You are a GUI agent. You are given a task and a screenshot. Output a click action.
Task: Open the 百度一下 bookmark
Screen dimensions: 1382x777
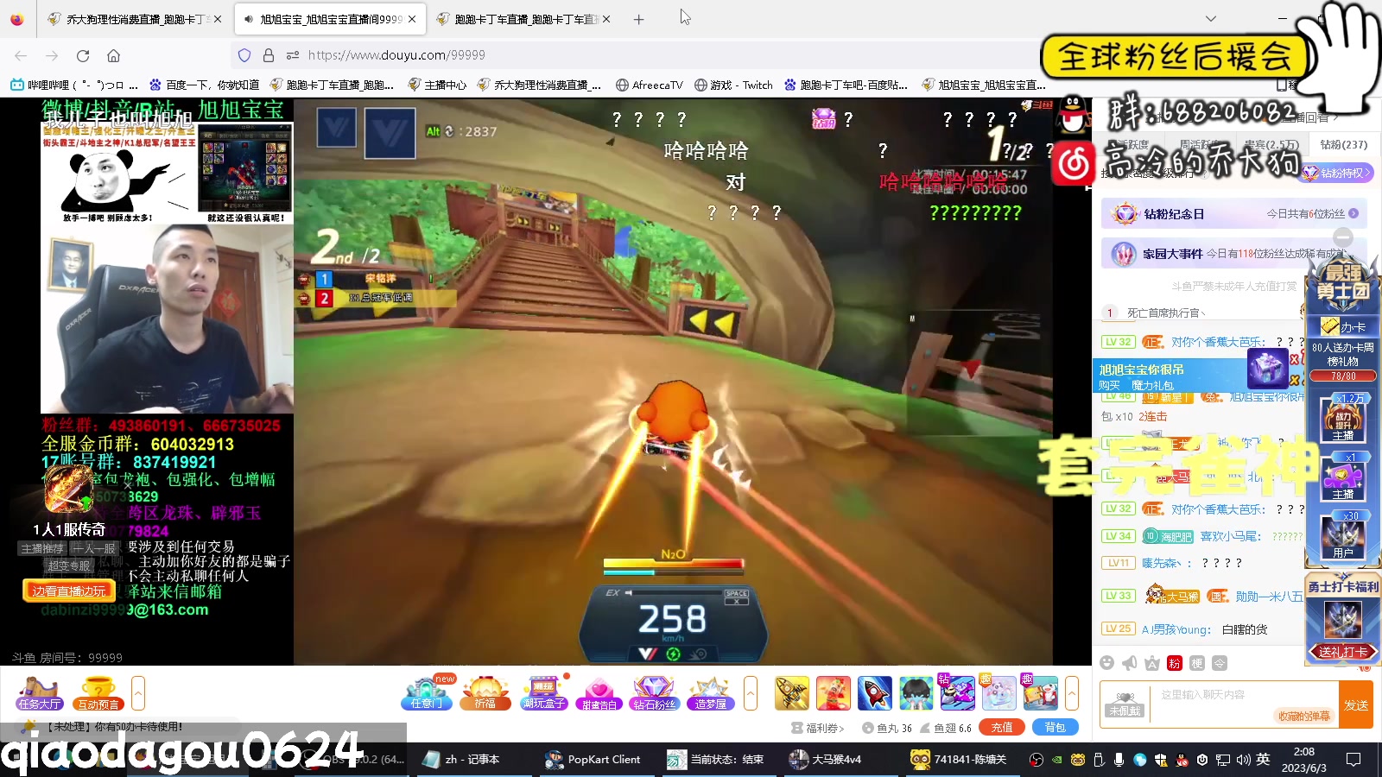[205, 85]
